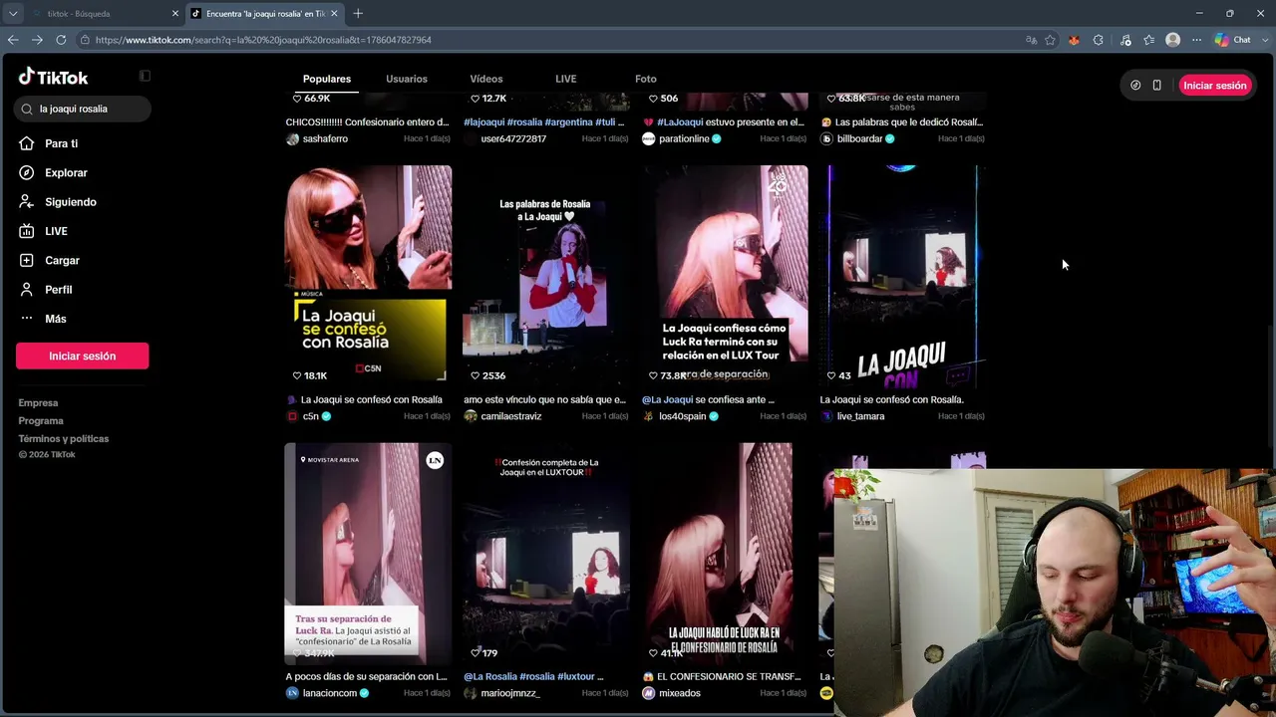Like the C5N video with 18.1K likes

[x=297, y=375]
